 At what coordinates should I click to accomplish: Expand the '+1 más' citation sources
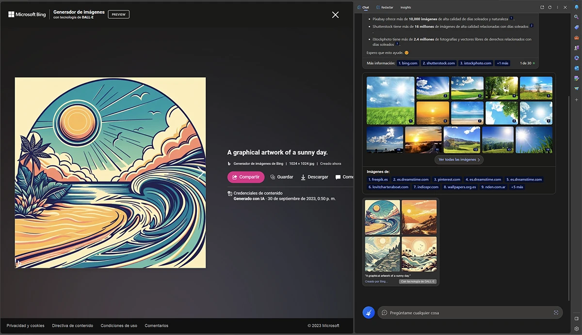click(502, 63)
